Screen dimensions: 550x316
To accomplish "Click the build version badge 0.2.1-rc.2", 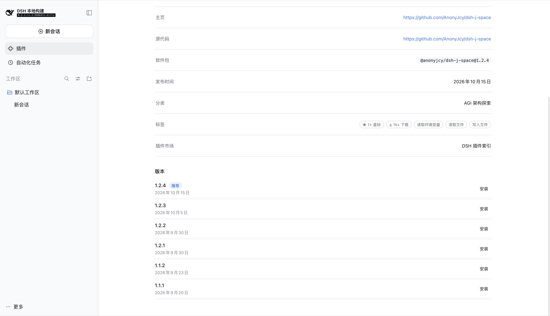I will click(36, 15).
